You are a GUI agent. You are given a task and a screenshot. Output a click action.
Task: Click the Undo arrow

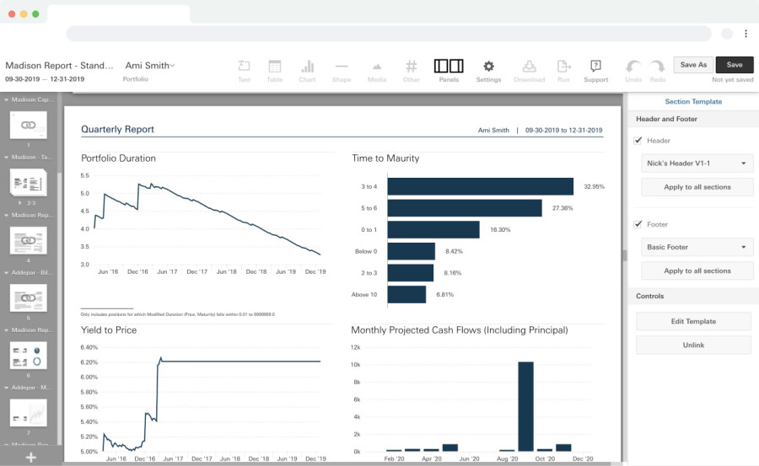click(632, 67)
